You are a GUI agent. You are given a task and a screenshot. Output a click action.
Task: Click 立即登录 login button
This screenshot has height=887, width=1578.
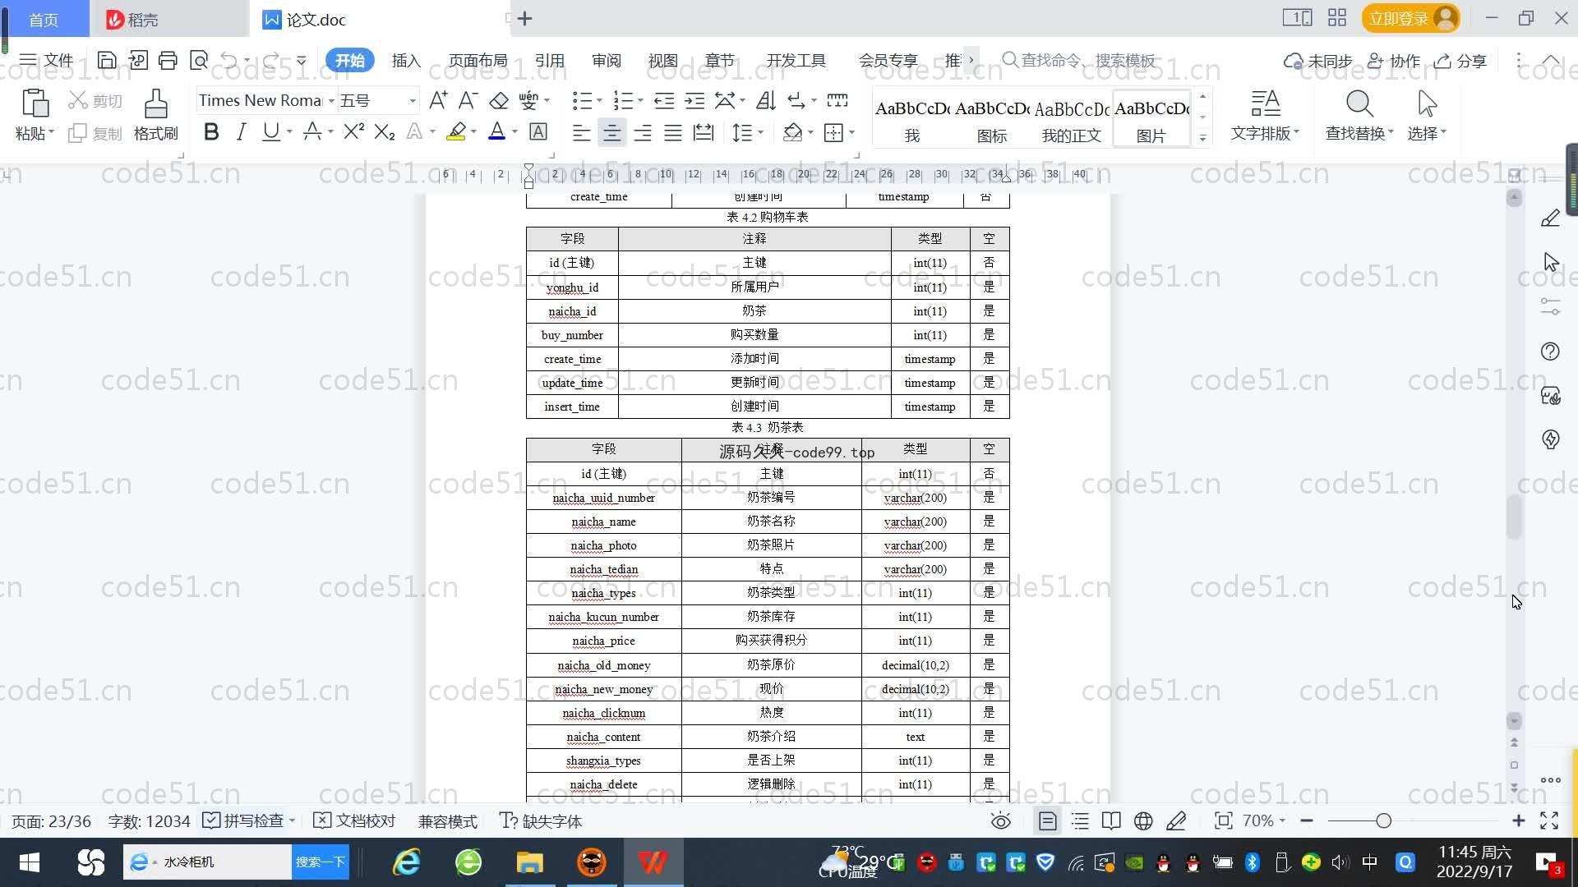coord(1410,18)
